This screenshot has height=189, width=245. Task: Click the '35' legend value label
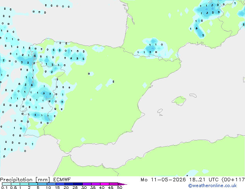click(x=93, y=187)
